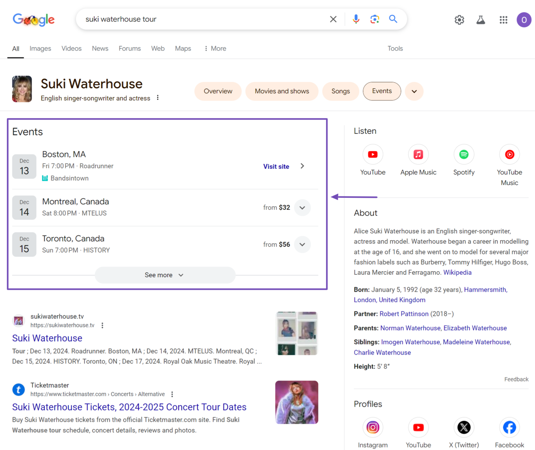Open the Google account avatar
Viewport: 535px width, 450px height.
[x=524, y=20]
